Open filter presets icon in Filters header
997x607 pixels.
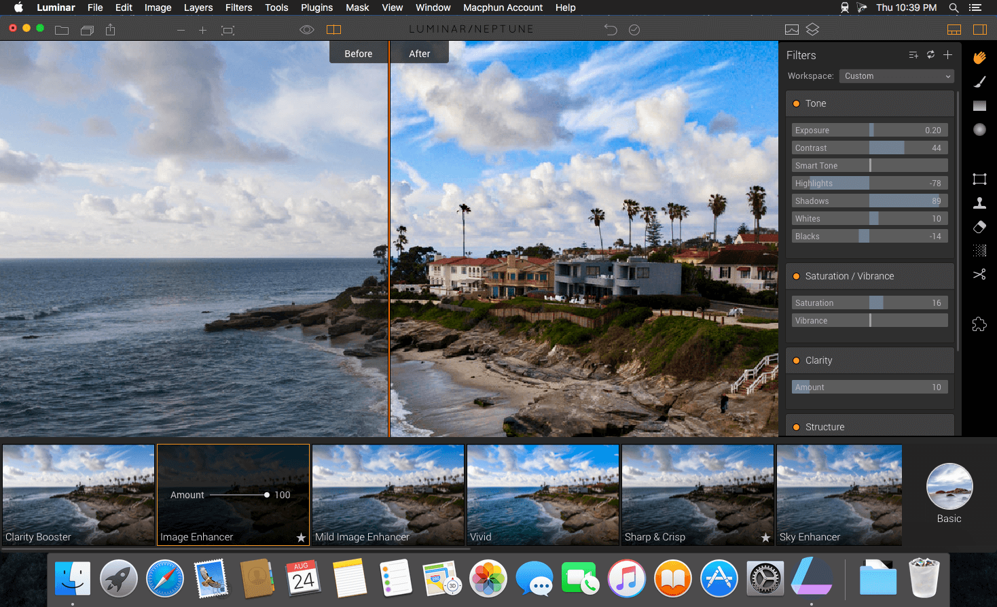(913, 55)
